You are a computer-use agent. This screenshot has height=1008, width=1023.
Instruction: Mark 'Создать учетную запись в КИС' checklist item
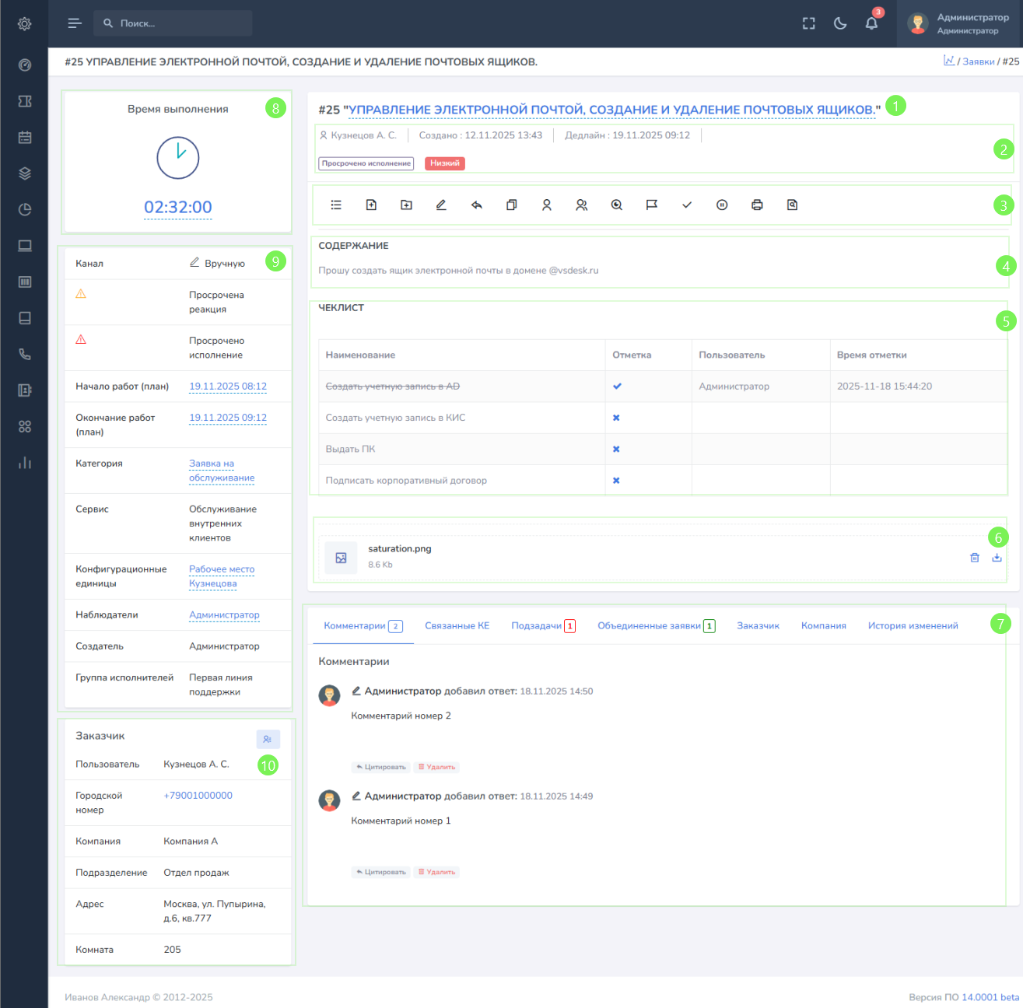616,418
